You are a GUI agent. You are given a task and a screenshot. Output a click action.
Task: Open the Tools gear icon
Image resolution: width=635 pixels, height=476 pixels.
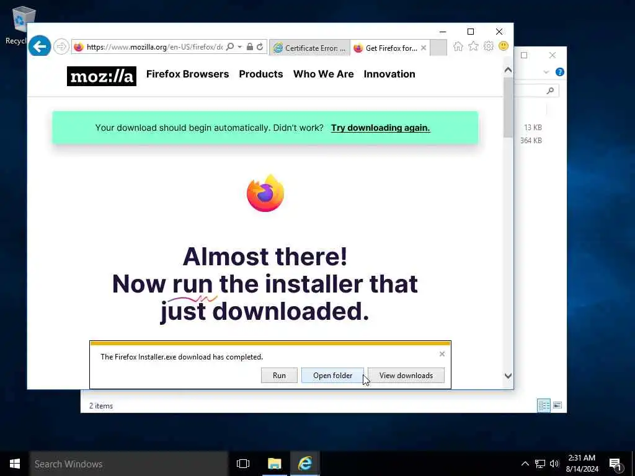tap(489, 46)
